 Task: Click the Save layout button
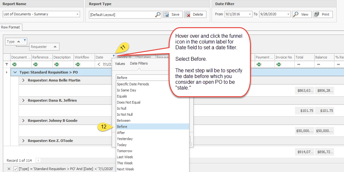click(x=172, y=14)
